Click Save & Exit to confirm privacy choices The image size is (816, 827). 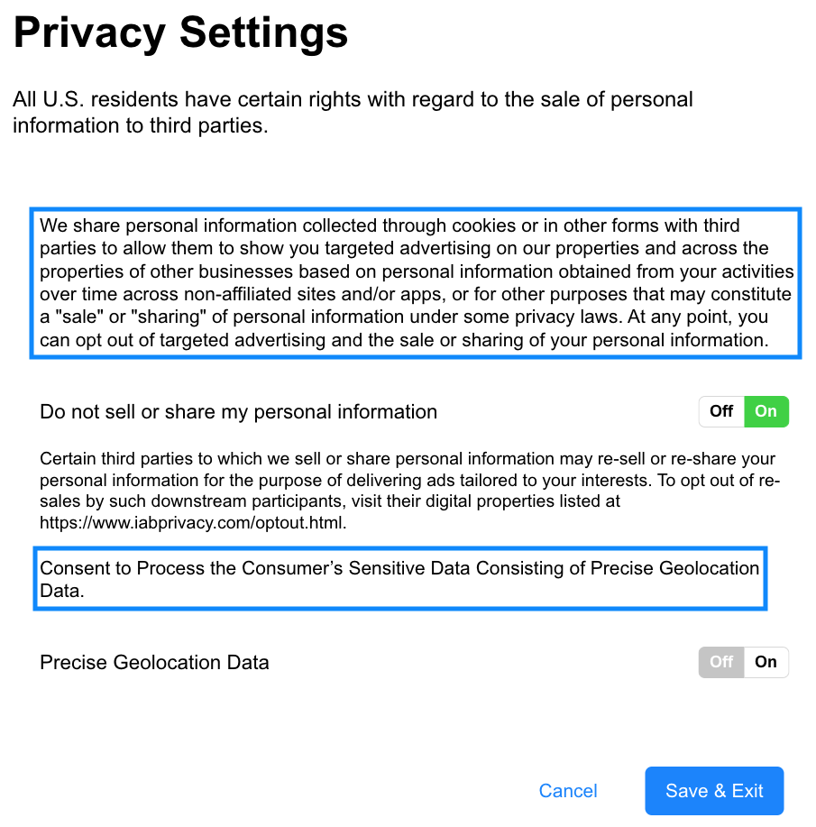[x=713, y=791]
